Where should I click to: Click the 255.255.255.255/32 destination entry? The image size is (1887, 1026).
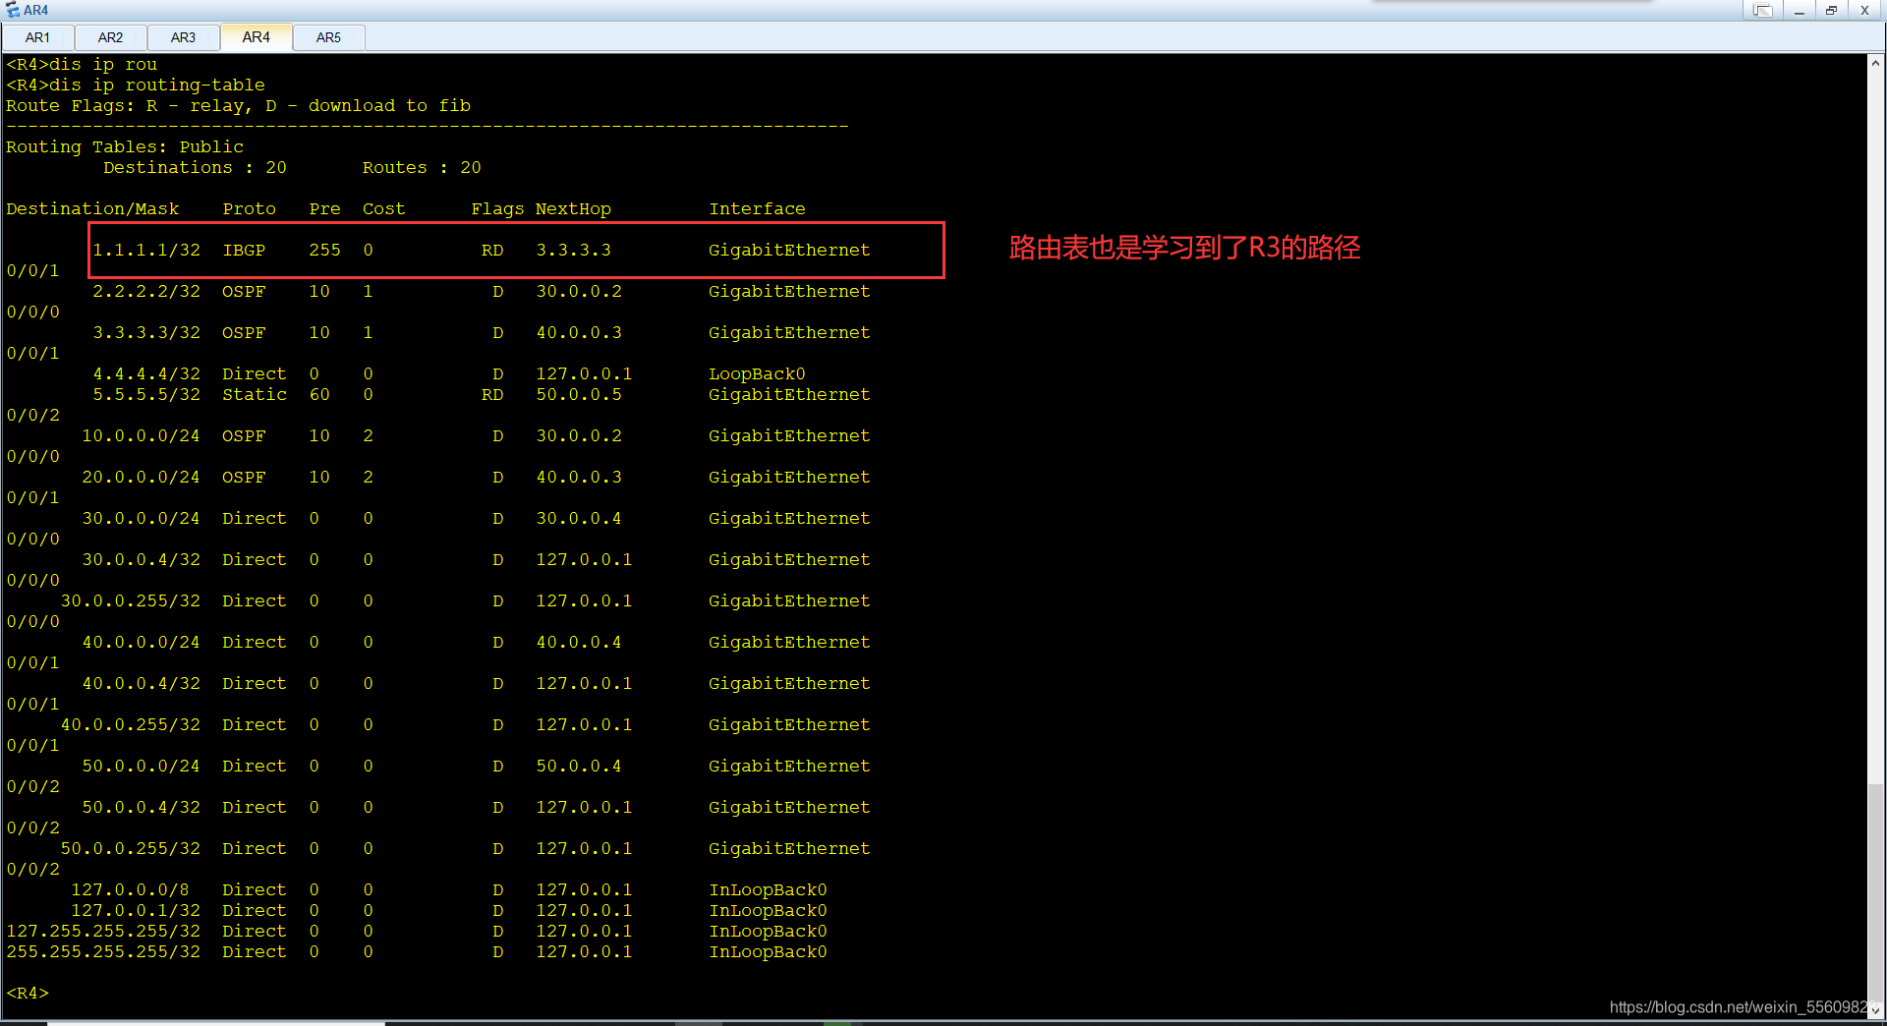tap(103, 952)
